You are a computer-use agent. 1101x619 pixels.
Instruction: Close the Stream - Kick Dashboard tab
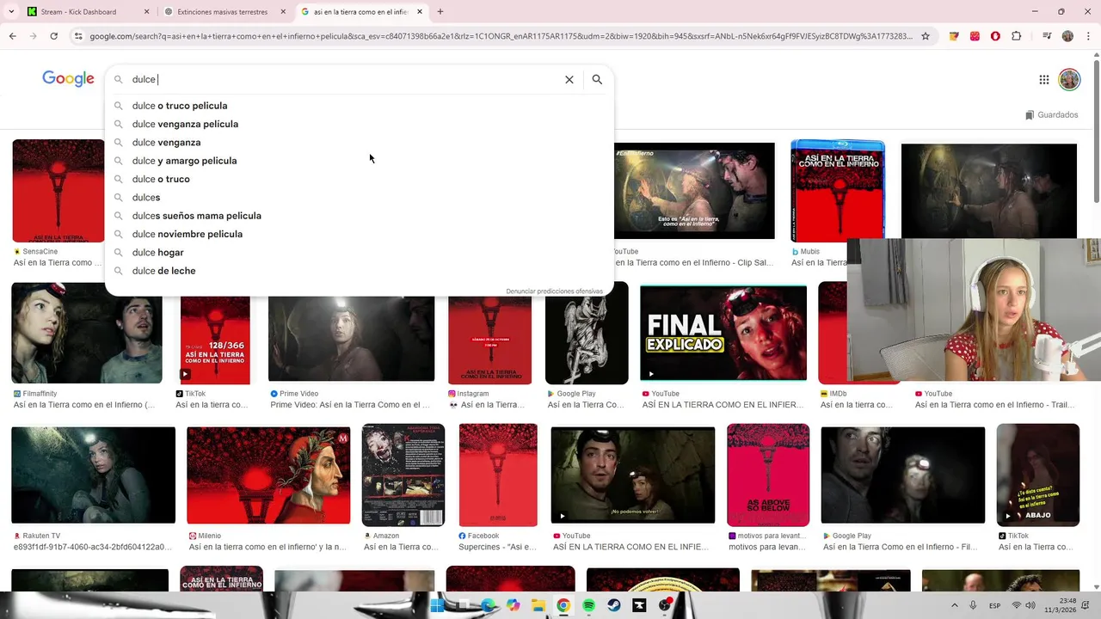(x=146, y=12)
